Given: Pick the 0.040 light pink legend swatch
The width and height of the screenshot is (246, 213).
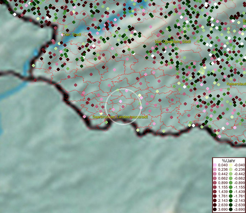Looking at the screenshot, I should click(x=215, y=165).
